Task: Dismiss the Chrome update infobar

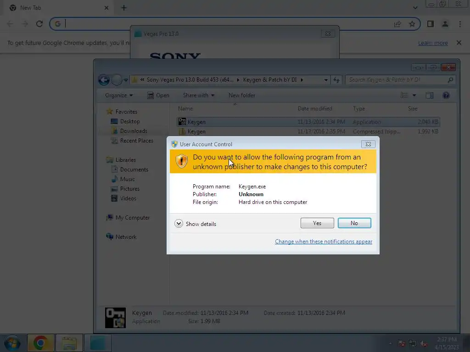Action: click(459, 43)
